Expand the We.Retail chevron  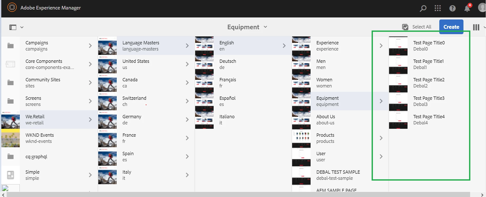[x=90, y=120]
